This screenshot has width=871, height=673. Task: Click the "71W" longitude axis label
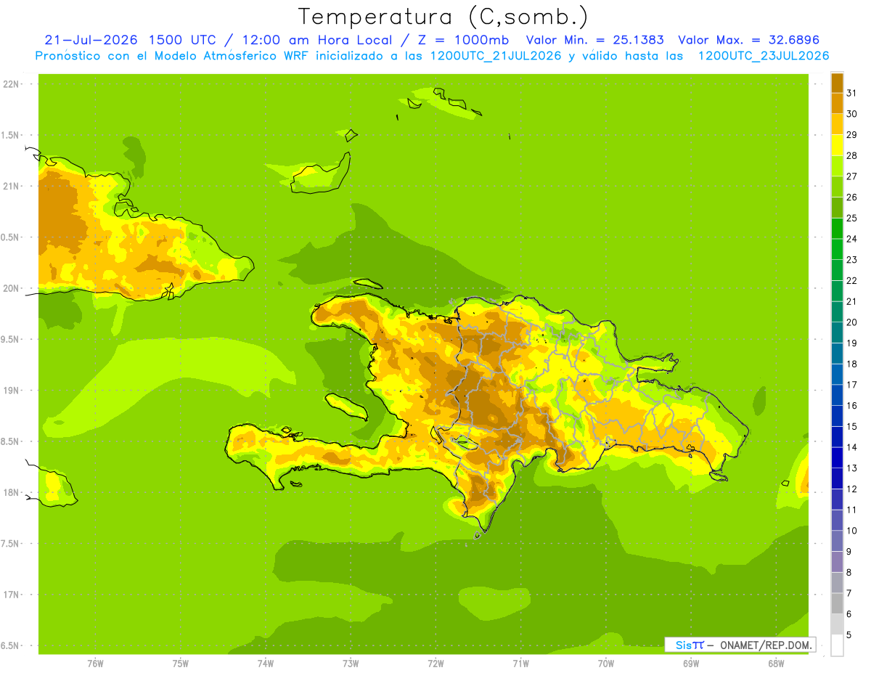[x=520, y=663]
